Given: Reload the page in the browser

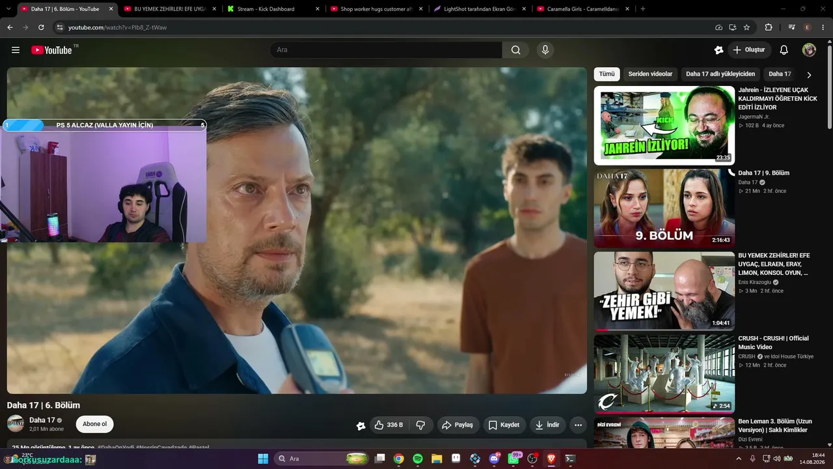Looking at the screenshot, I should tap(41, 27).
